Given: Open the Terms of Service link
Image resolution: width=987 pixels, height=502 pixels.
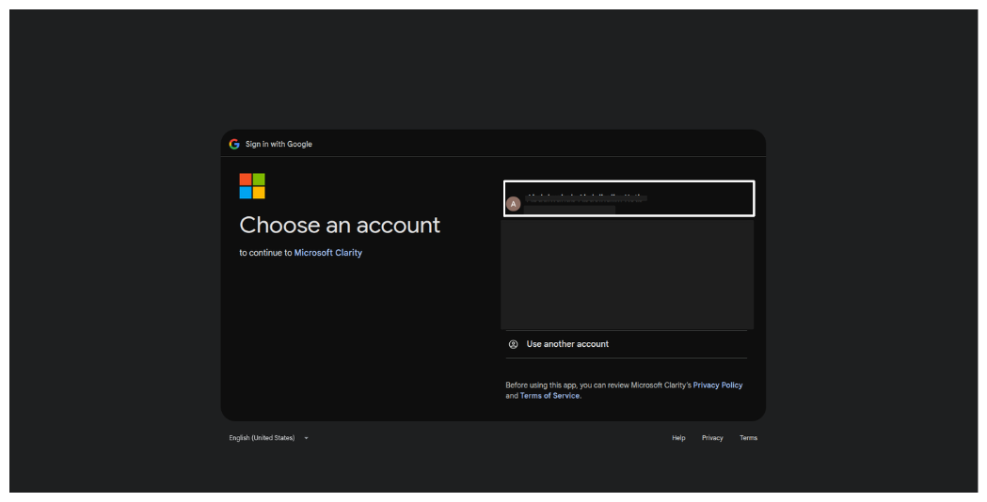Looking at the screenshot, I should [x=549, y=396].
